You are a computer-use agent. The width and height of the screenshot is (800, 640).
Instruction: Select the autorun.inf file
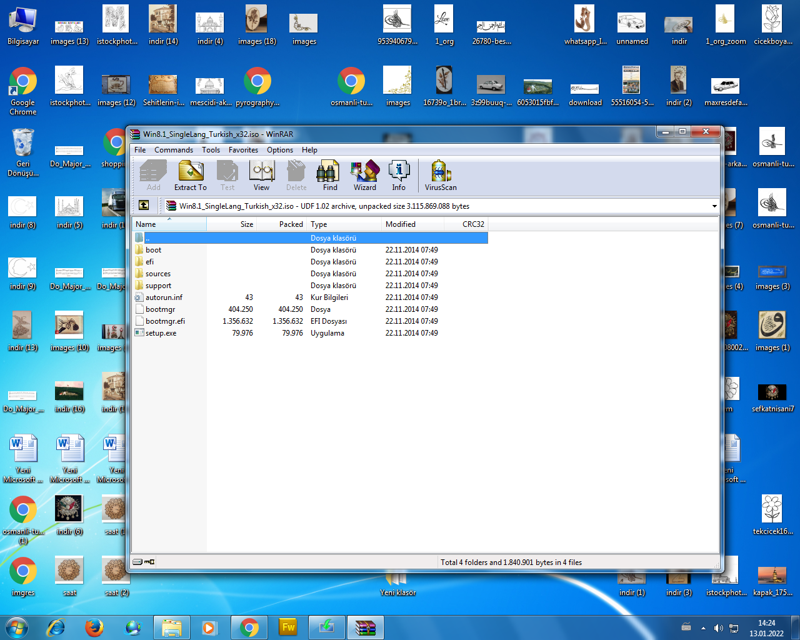[310, 297]
